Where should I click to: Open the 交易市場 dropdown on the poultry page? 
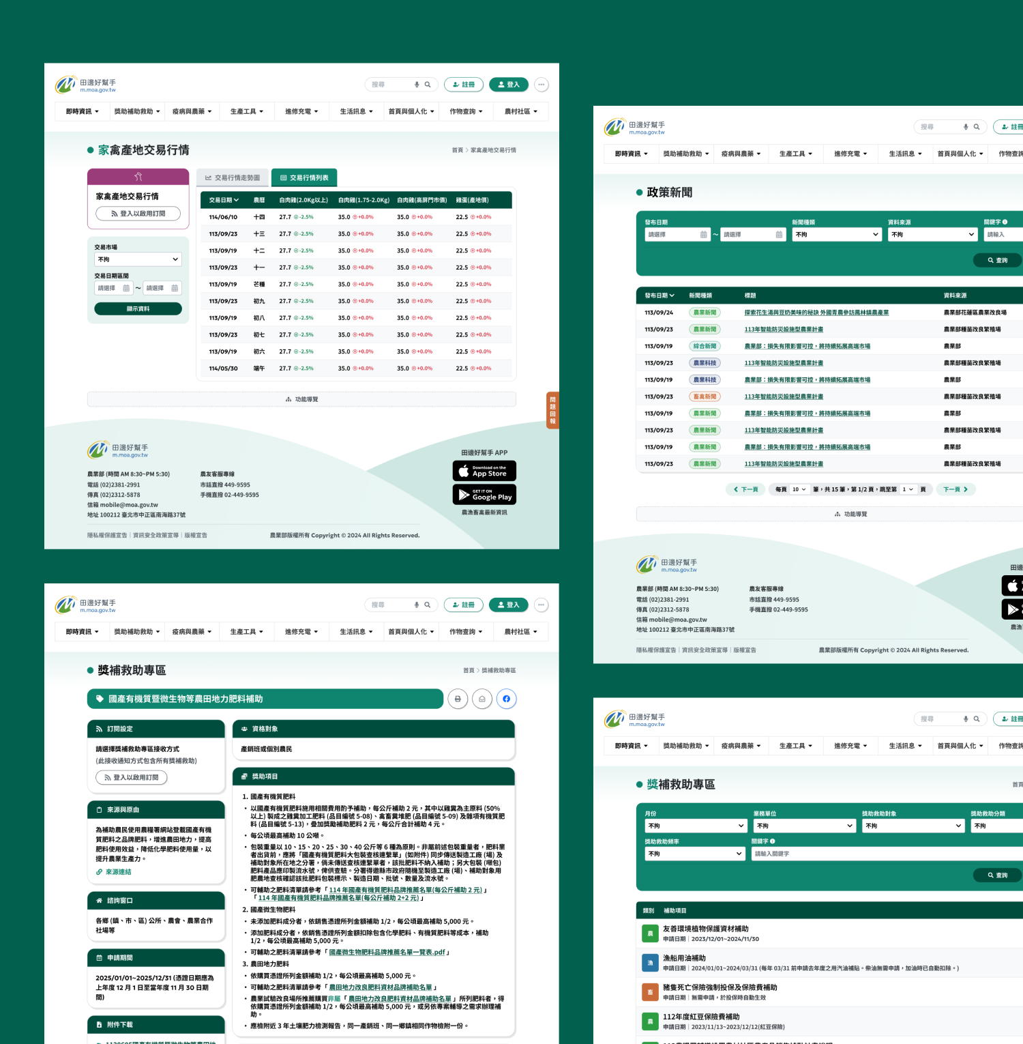click(138, 259)
